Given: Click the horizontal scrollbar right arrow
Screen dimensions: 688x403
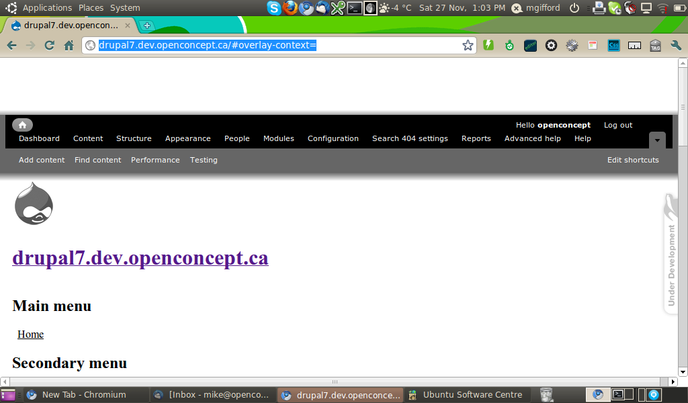Looking at the screenshot, I should (673, 382).
